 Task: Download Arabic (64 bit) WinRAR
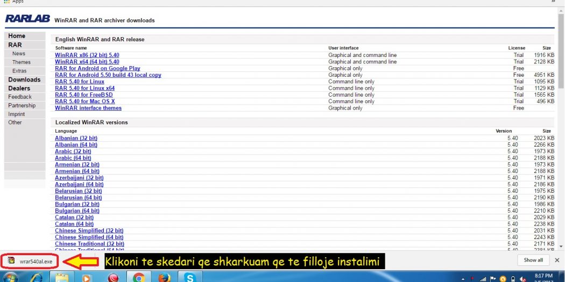[73, 158]
